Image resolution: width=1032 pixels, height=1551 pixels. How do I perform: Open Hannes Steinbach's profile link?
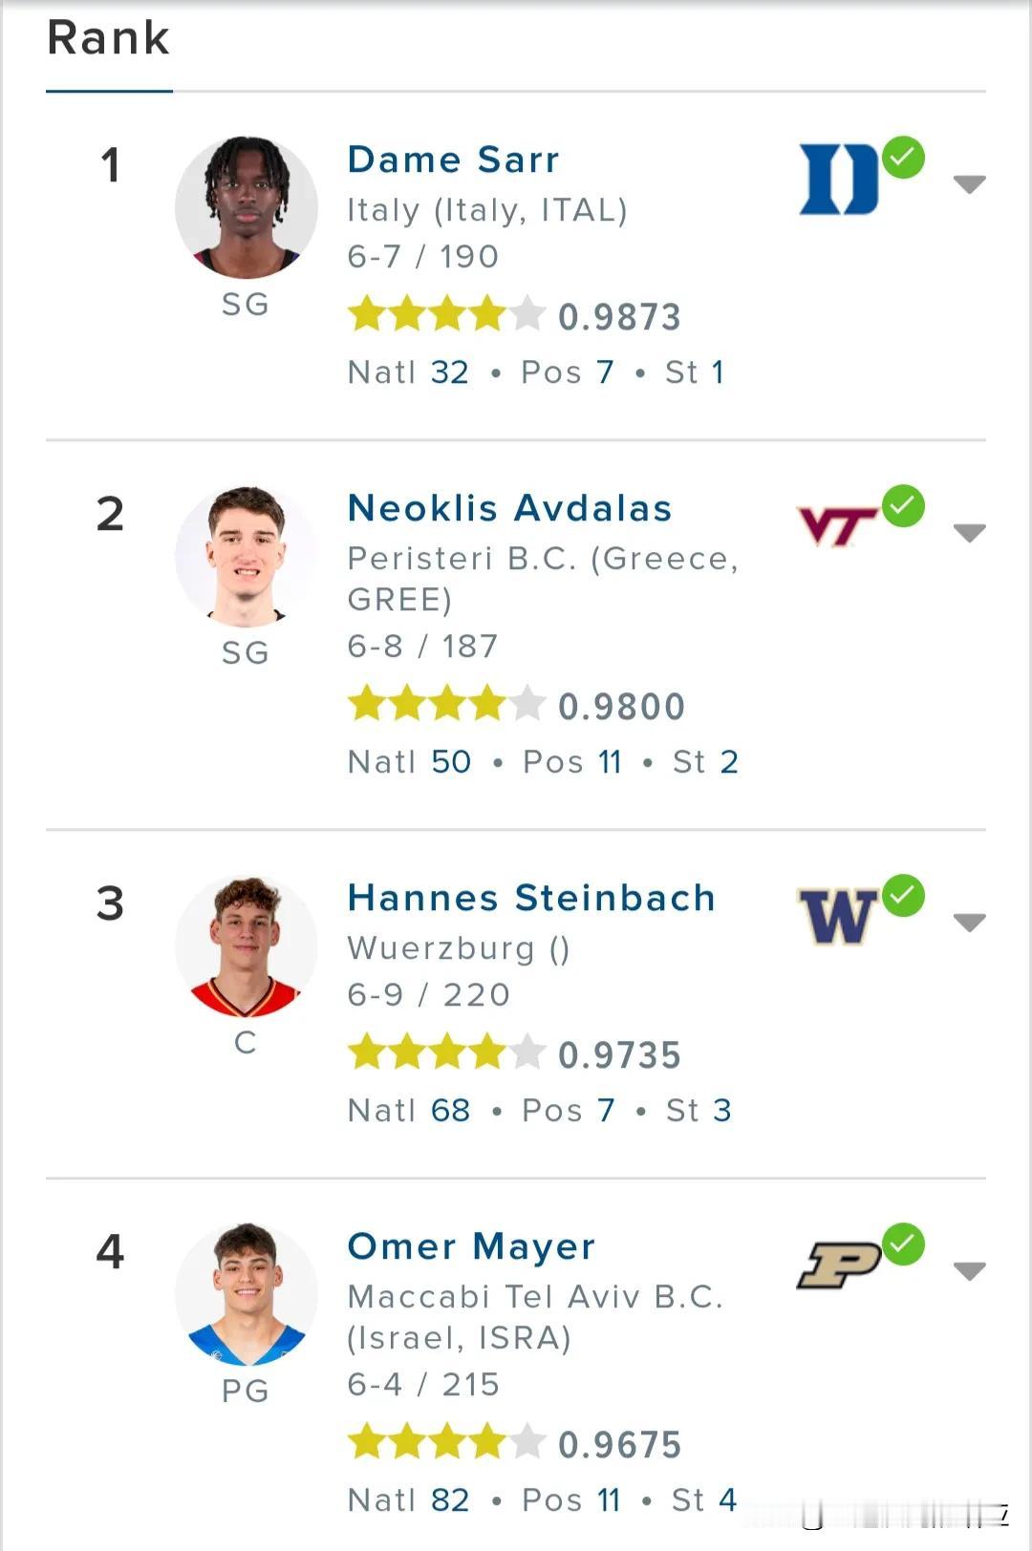(x=531, y=898)
